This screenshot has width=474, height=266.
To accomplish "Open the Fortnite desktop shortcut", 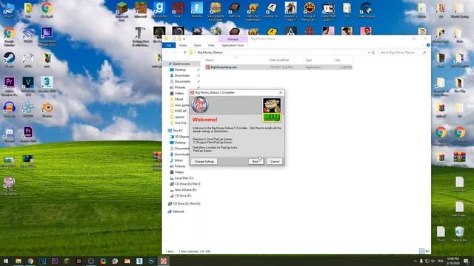I will tap(197, 10).
